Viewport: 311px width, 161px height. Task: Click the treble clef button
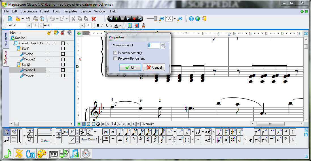coord(30,136)
